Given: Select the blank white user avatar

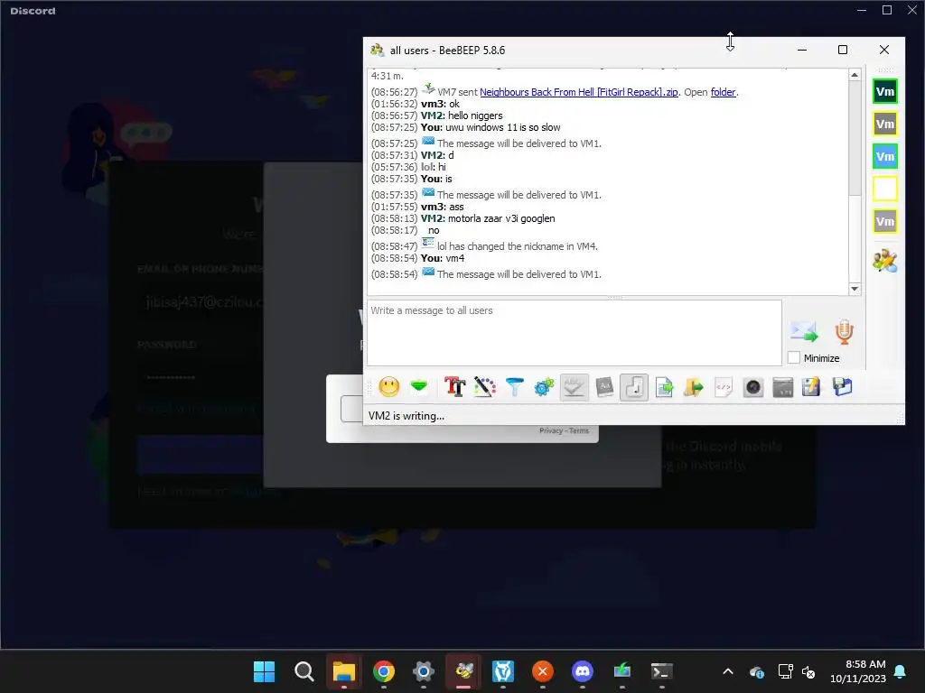Looking at the screenshot, I should 885,189.
